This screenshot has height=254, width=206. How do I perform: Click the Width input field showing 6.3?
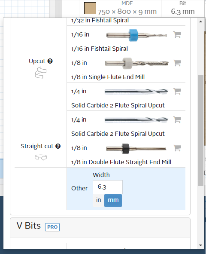(108, 187)
